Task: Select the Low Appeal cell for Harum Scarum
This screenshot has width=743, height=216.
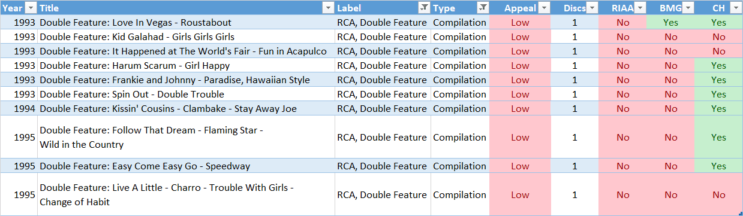Action: pyautogui.click(x=520, y=65)
